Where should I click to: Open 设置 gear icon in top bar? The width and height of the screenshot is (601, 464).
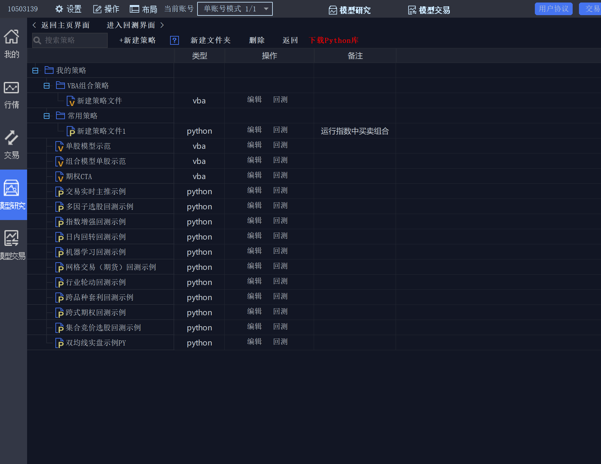tap(59, 9)
